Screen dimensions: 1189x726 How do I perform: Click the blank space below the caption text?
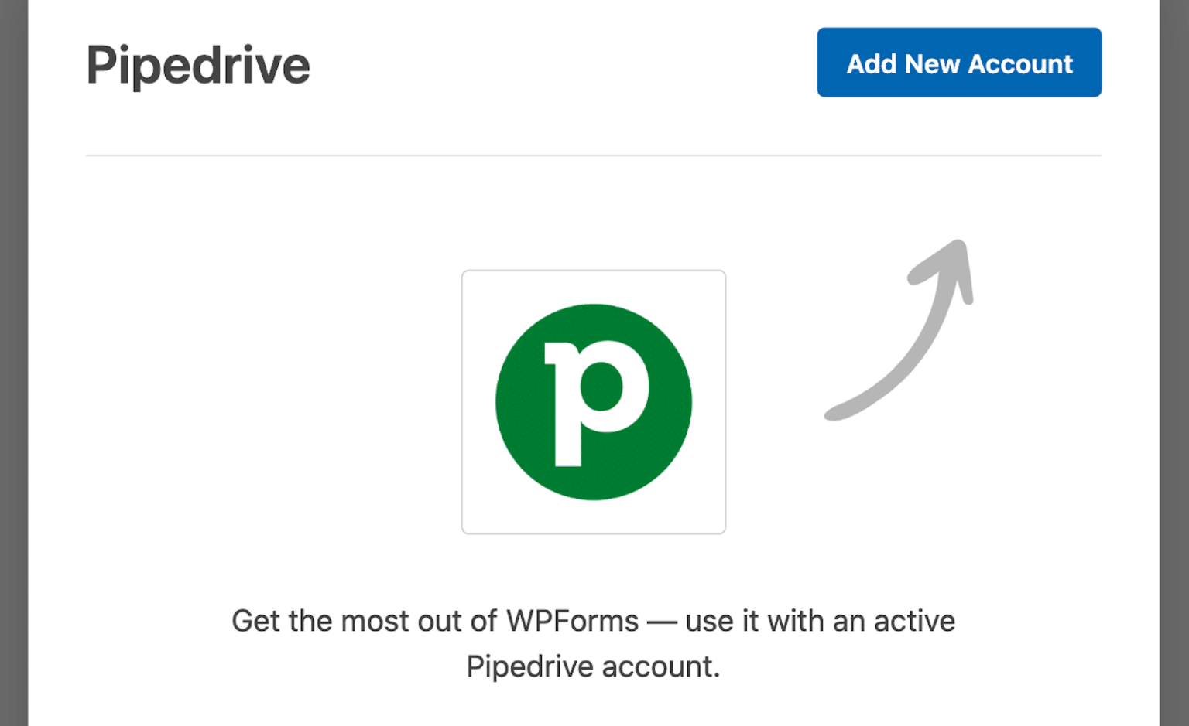[593, 707]
